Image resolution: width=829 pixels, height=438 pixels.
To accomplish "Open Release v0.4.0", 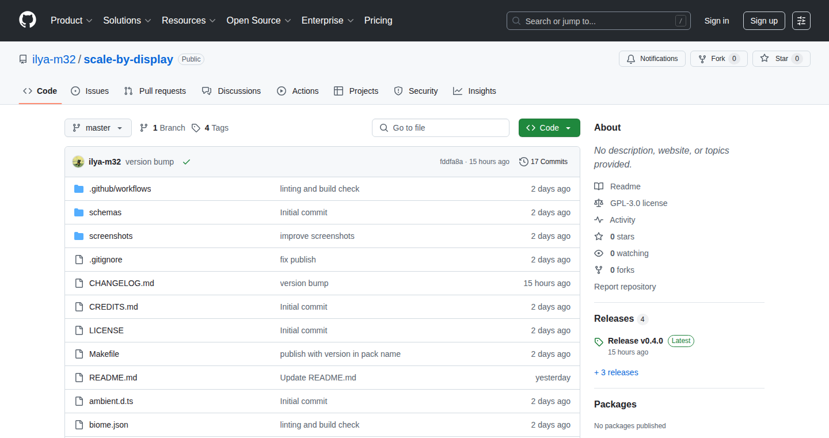I will (636, 341).
